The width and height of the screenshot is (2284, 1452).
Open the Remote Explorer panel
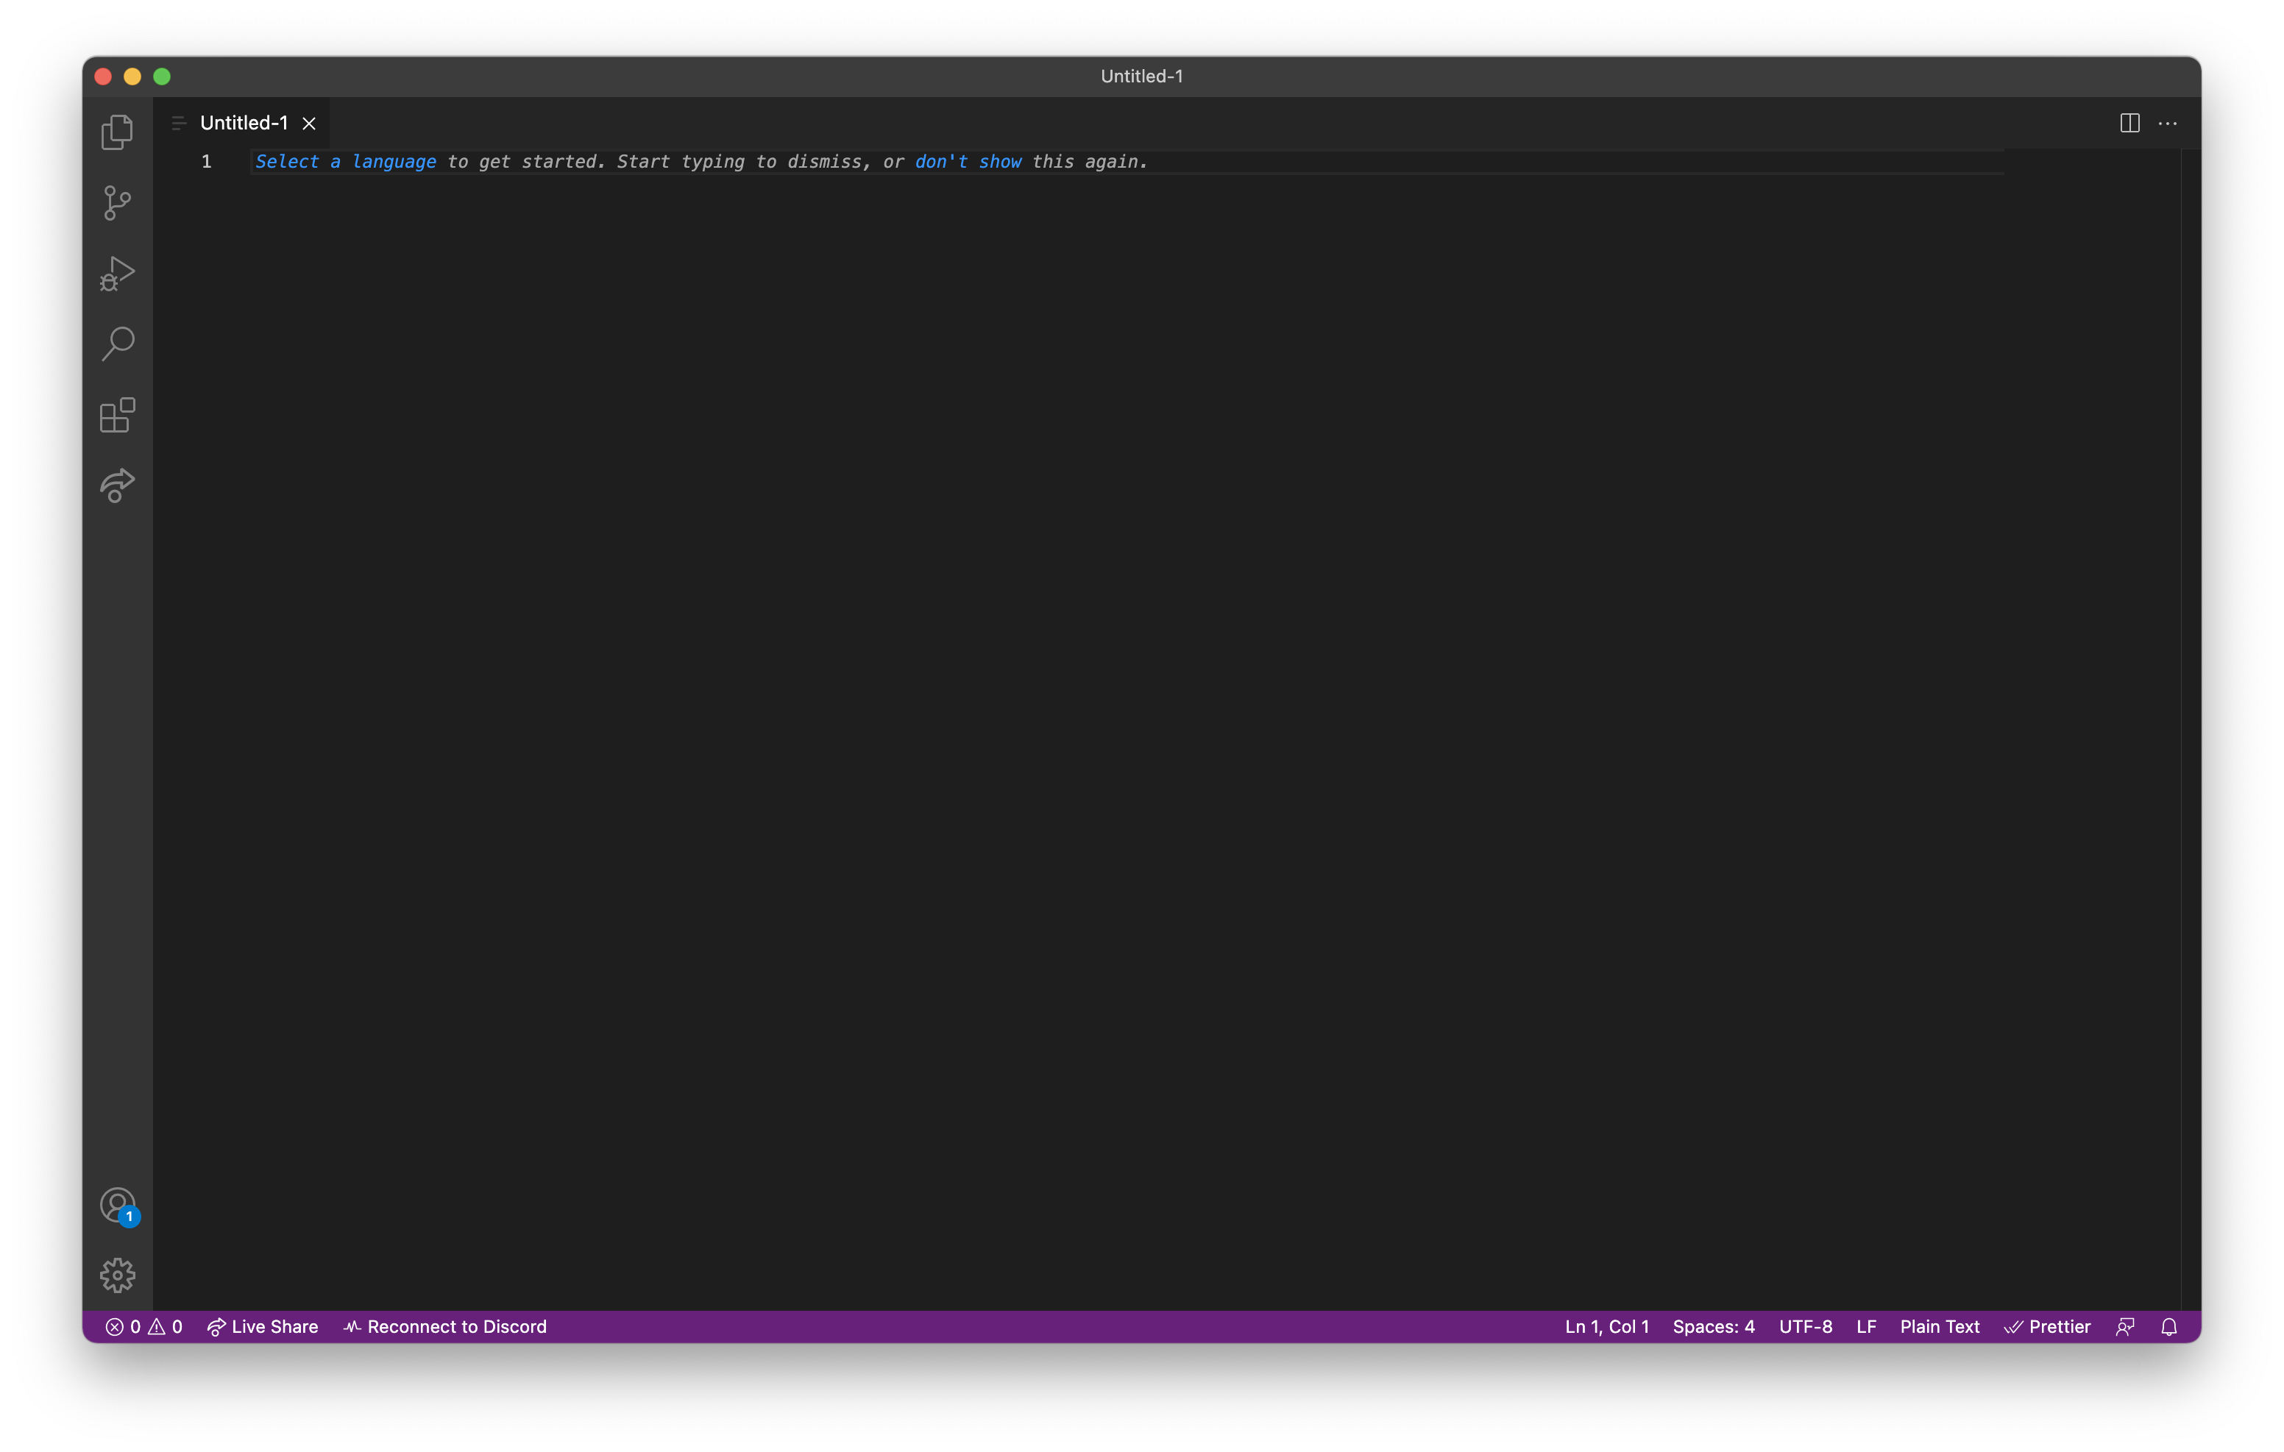point(116,484)
